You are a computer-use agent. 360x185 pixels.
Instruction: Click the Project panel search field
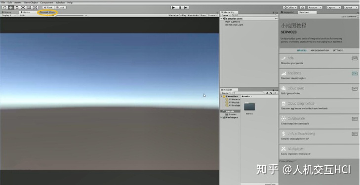pyautogui.click(x=248, y=93)
